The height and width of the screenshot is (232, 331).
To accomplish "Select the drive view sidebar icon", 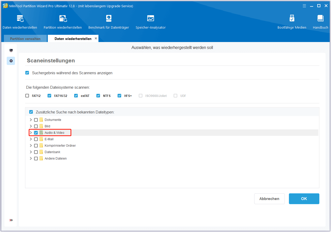I will (x=11, y=51).
